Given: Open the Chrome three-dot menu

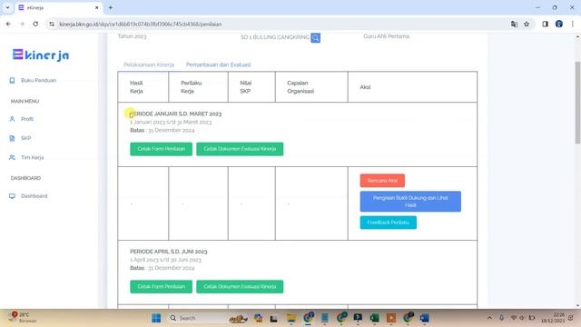Looking at the screenshot, I should point(573,25).
